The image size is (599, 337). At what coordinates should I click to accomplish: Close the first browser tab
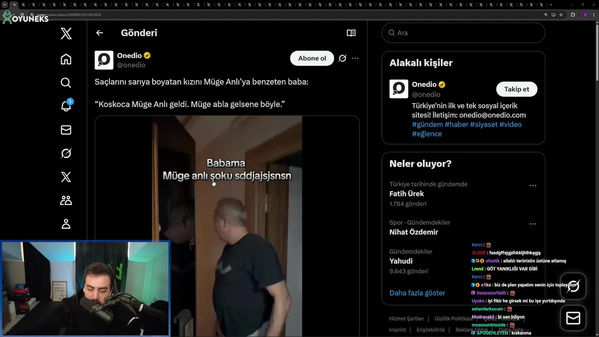pyautogui.click(x=15, y=5)
